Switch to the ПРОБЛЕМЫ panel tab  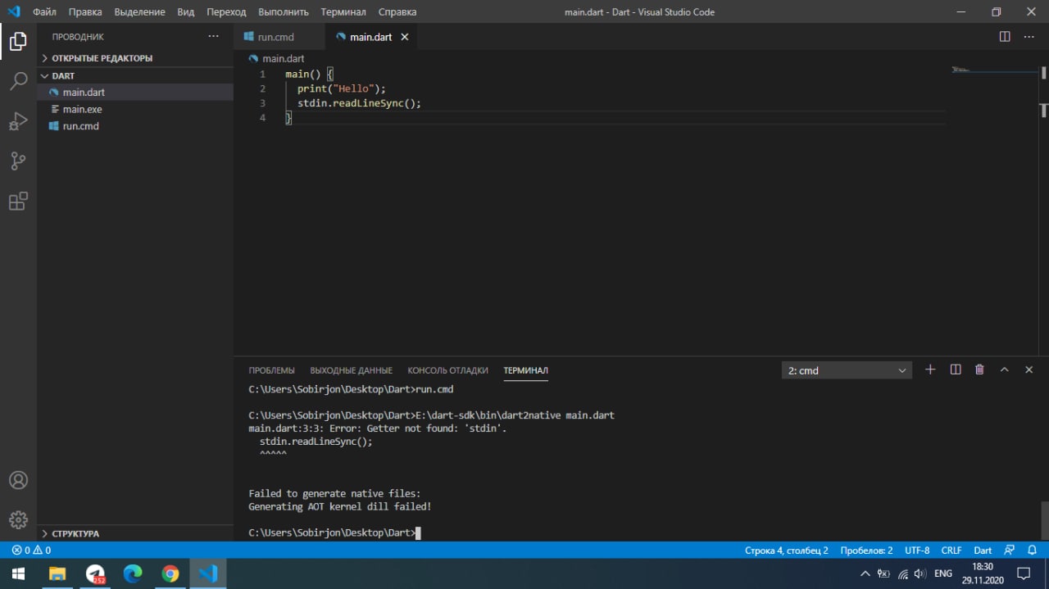[271, 370]
